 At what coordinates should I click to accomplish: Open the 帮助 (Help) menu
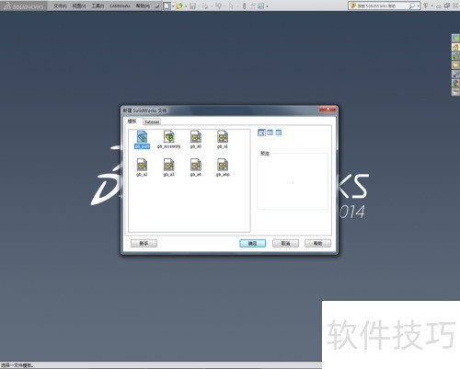(143, 6)
